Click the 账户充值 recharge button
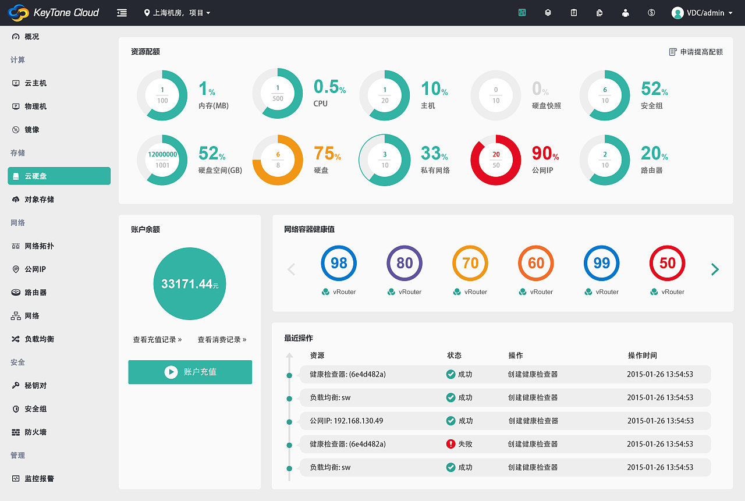This screenshot has width=745, height=501. (190, 372)
